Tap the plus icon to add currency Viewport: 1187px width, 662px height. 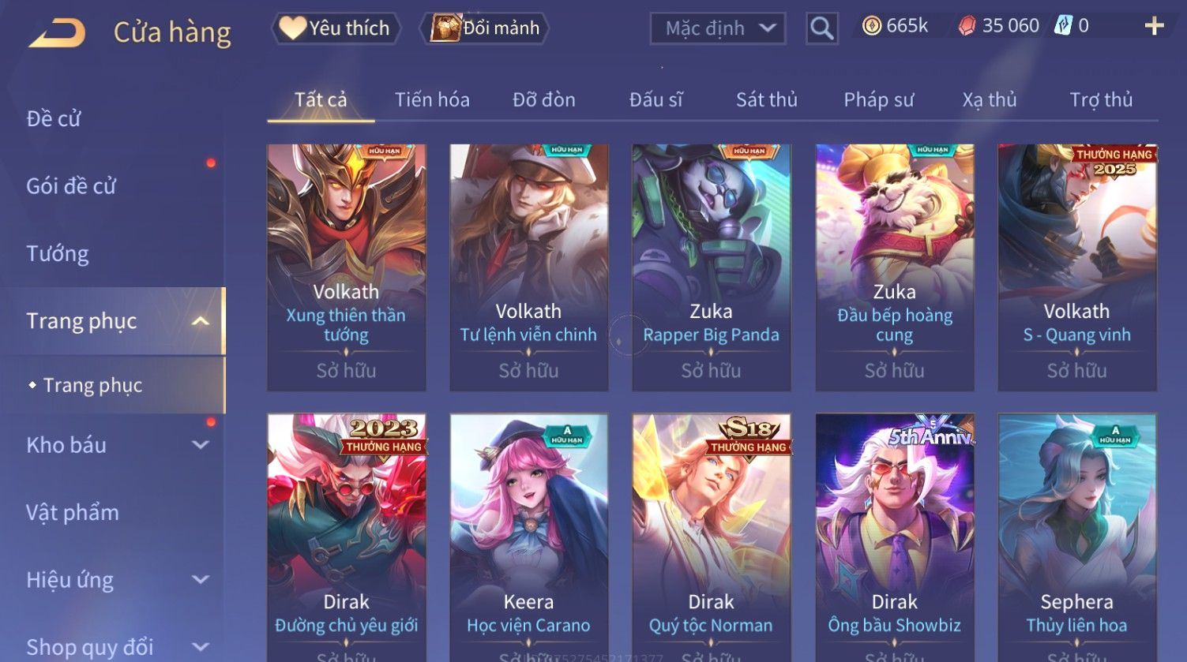coord(1154,26)
